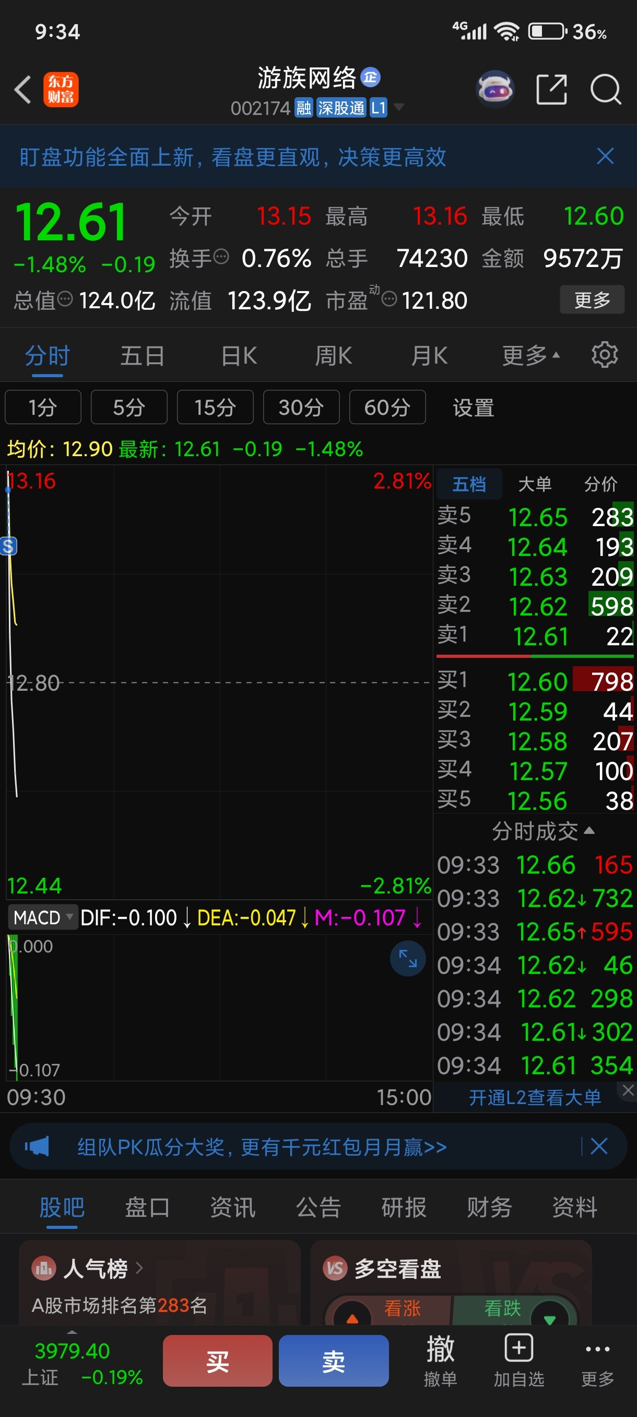Switch to 研报 tab
The width and height of the screenshot is (637, 1417).
click(404, 1207)
